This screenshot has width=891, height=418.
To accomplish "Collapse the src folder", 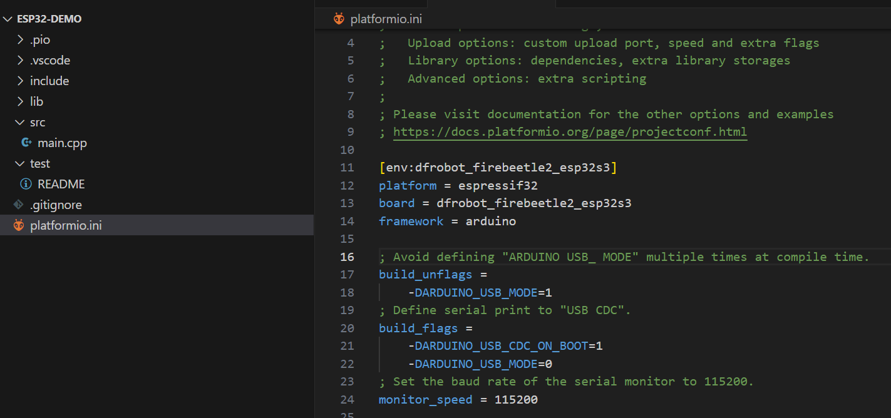I will tap(38, 122).
